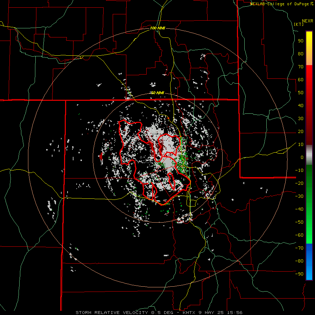Click the 20 value on the velocity scale
The height and width of the screenshot is (315, 315).
pos(301,131)
